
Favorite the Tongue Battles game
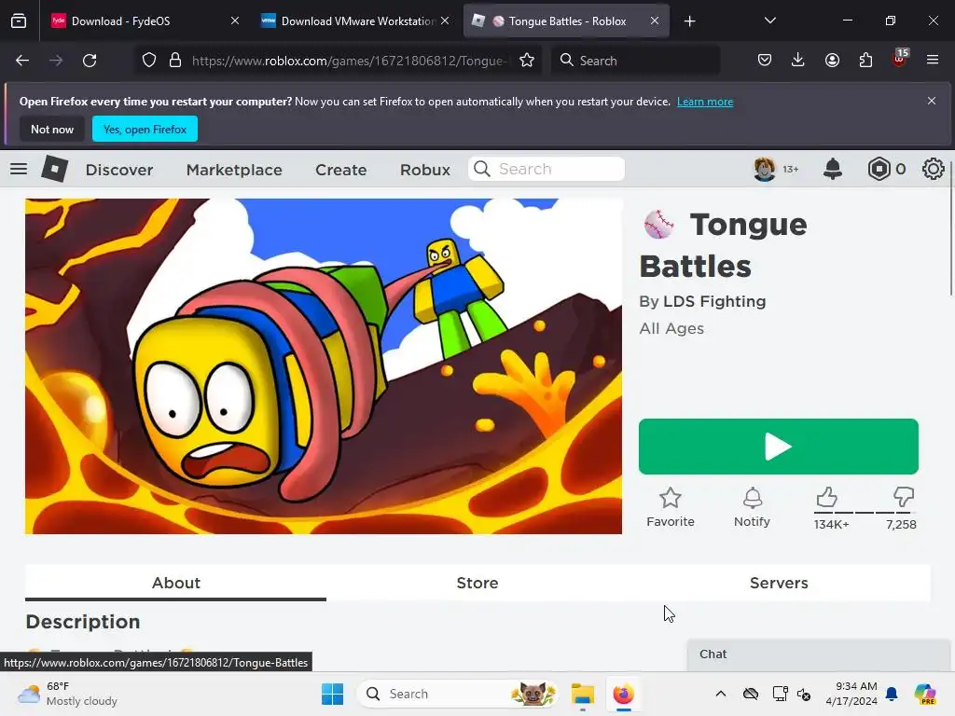[x=671, y=507]
